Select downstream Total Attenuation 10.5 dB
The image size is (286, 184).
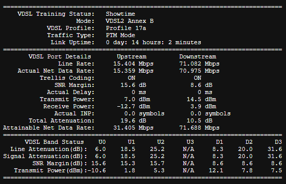[199, 120]
